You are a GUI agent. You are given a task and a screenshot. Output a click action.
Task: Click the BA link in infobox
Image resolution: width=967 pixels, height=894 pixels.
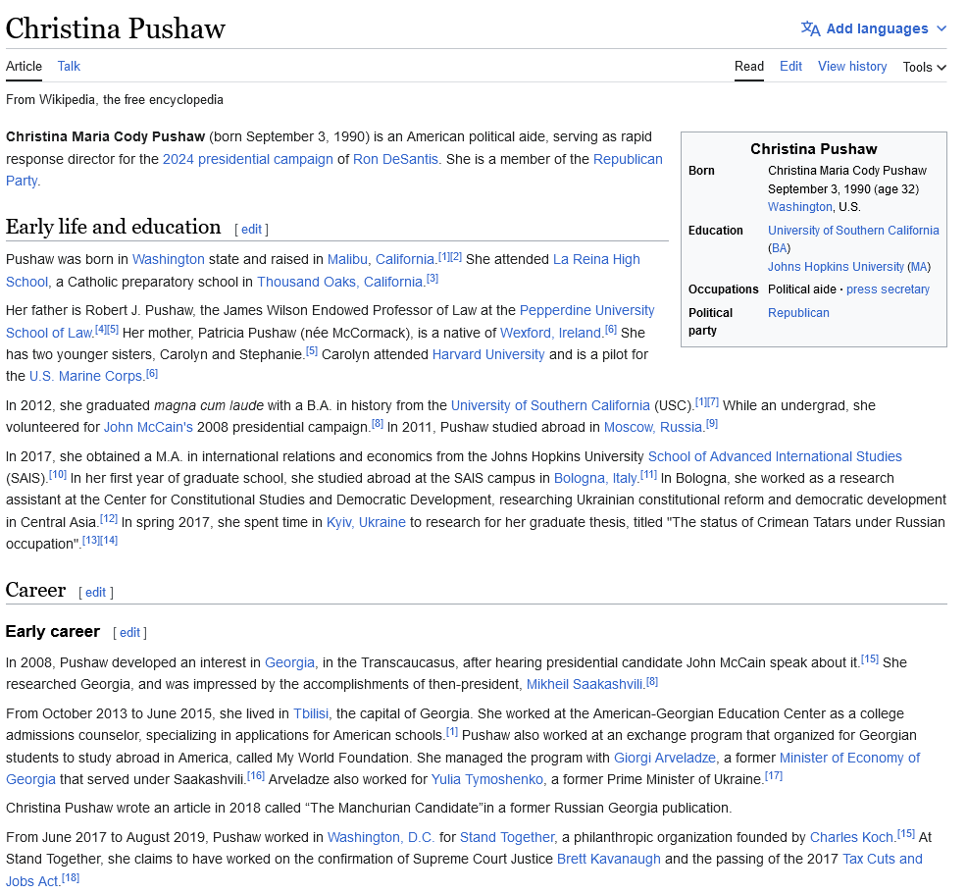click(x=780, y=248)
